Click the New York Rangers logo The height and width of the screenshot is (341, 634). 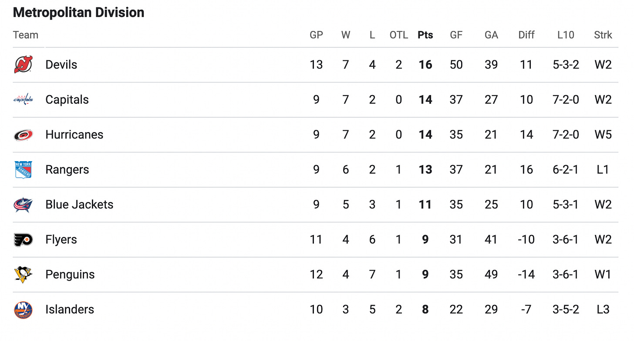(23, 170)
